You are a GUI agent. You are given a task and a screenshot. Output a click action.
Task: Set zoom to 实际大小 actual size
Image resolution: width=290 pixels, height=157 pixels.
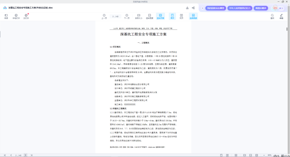[139, 17]
